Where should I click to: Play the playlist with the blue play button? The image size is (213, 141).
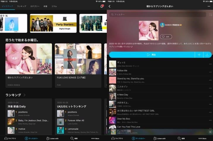152,55
